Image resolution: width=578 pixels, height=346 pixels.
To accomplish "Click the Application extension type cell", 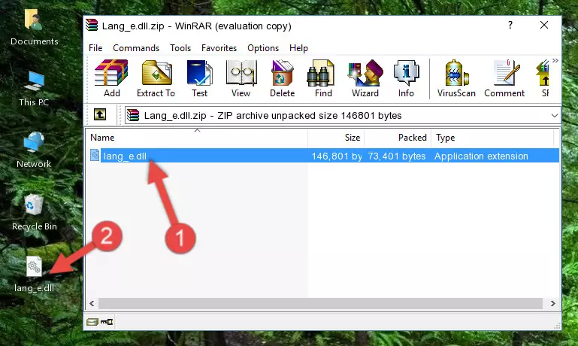I will coord(481,156).
